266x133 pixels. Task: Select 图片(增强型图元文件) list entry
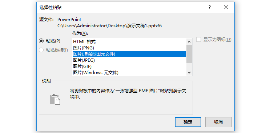point(129,54)
